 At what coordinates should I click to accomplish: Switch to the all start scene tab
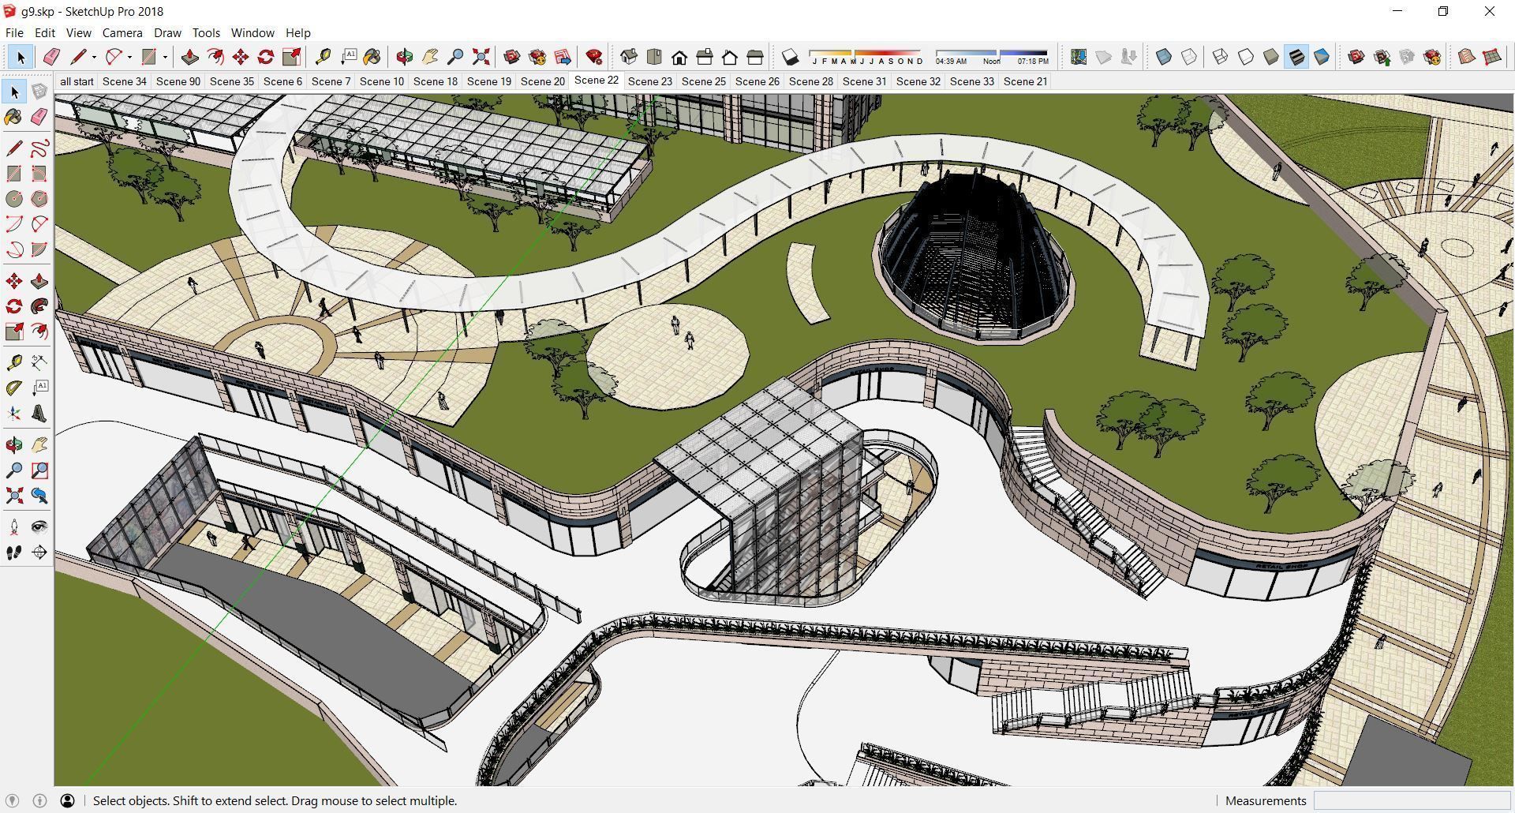click(77, 81)
